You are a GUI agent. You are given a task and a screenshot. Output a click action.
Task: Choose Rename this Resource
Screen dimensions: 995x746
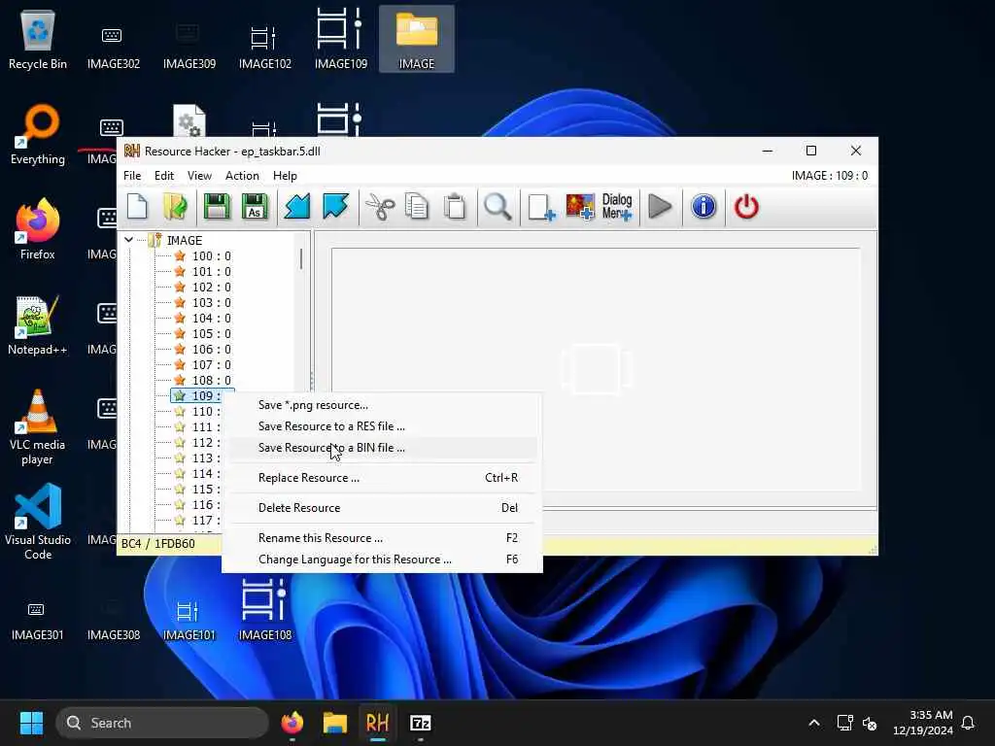pos(382,538)
